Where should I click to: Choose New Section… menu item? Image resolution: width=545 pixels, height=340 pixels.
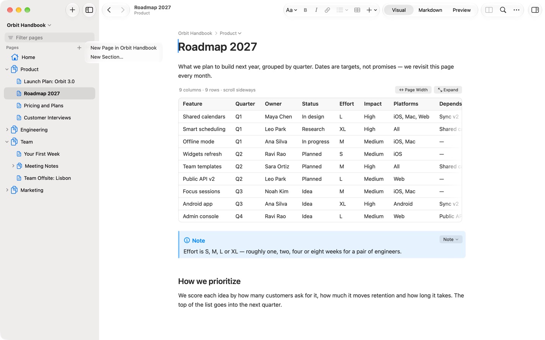point(123,57)
